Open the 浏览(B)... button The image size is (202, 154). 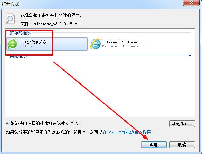(182, 124)
